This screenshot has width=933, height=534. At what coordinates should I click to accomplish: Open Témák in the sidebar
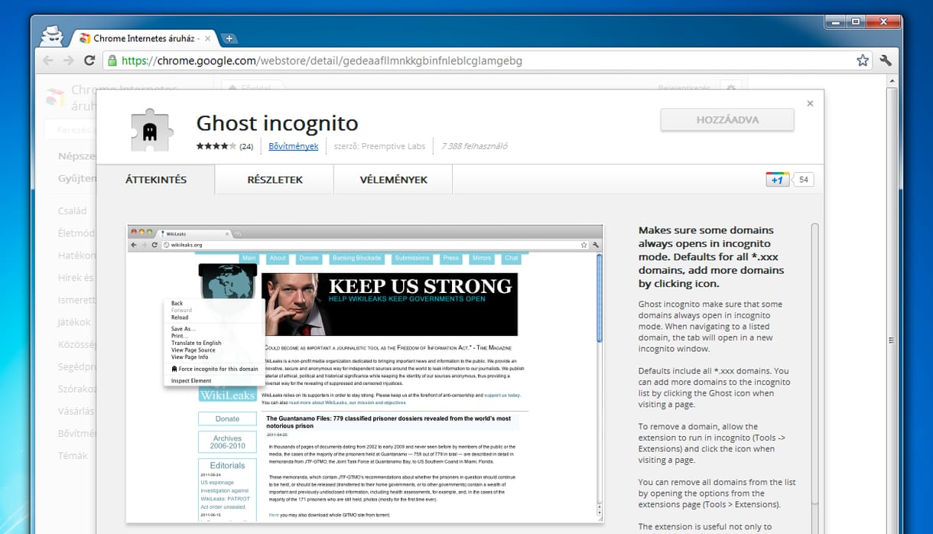pos(73,455)
